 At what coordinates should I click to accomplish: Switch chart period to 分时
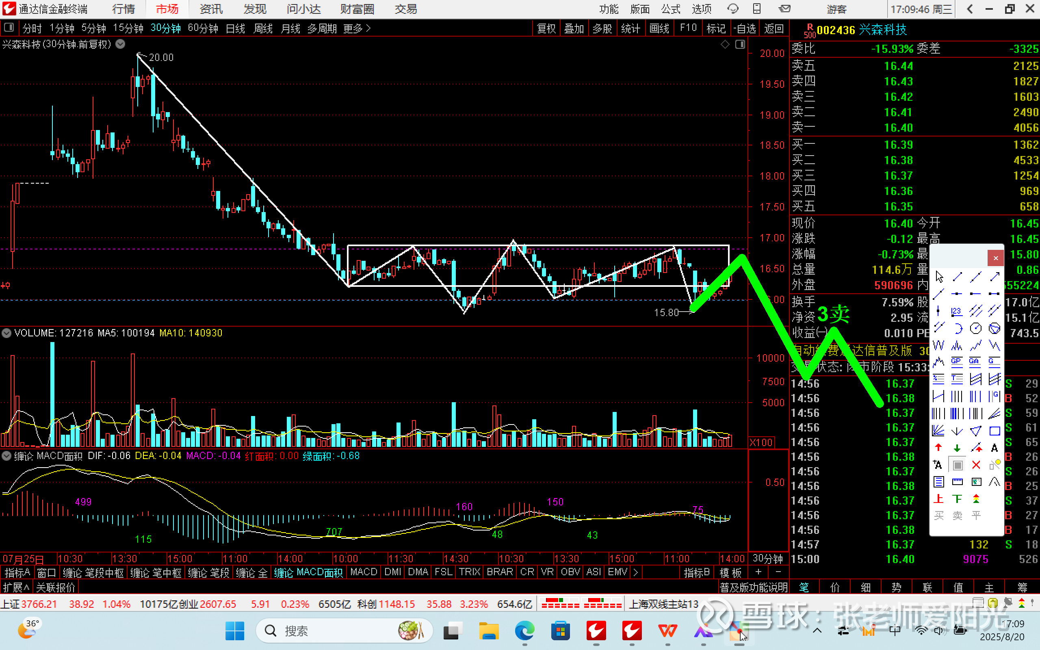(x=32, y=28)
